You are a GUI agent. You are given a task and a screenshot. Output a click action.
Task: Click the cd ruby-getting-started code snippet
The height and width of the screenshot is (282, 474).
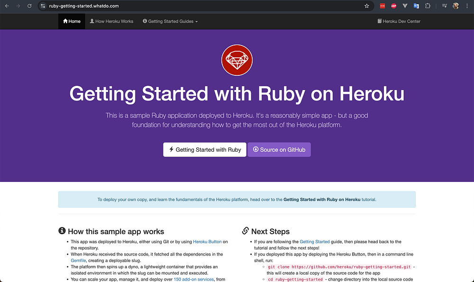tap(295, 279)
